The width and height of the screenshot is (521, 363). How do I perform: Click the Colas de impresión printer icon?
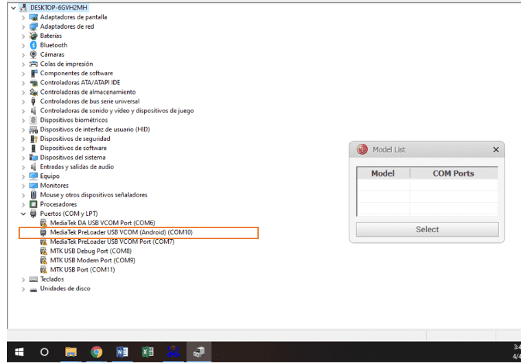tap(33, 64)
